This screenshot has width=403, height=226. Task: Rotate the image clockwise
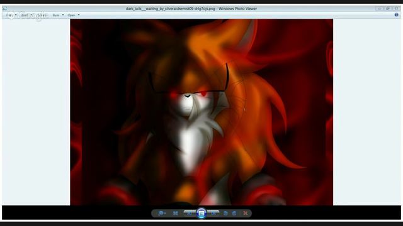(x=234, y=213)
